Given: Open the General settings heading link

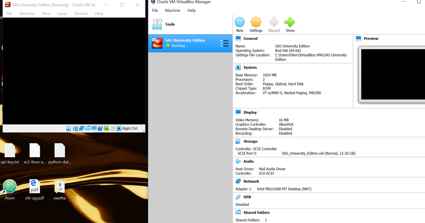Looking at the screenshot, I should click(251, 38).
